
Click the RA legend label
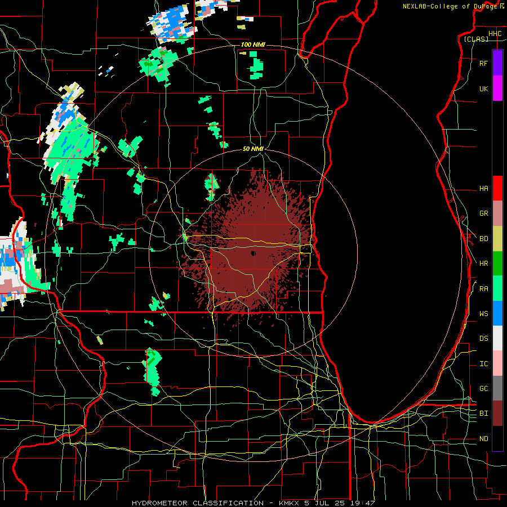(x=483, y=289)
